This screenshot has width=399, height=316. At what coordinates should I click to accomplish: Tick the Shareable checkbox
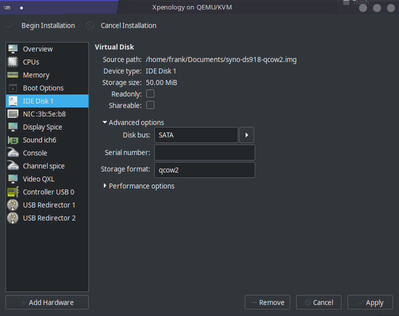click(x=150, y=105)
